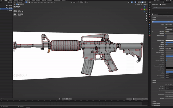Toggle viewport overlays button

[136, 2]
